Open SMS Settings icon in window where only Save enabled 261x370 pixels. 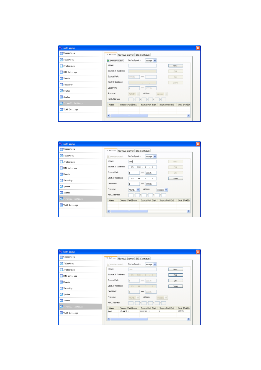61,168
